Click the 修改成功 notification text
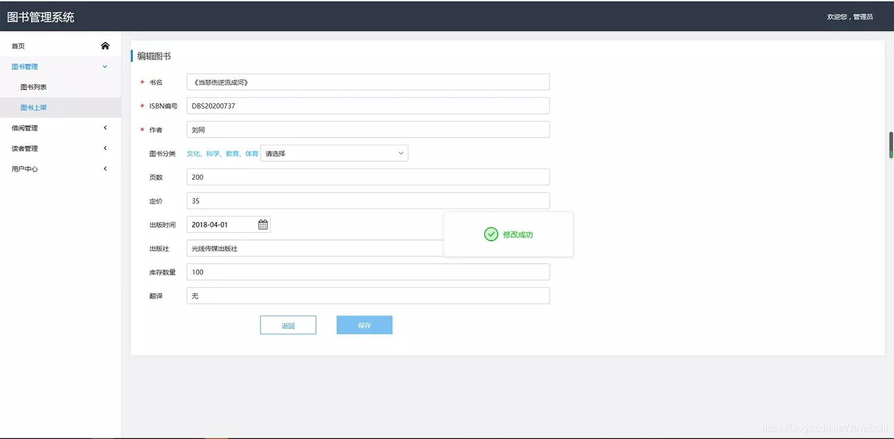This screenshot has height=439, width=894. pos(518,235)
